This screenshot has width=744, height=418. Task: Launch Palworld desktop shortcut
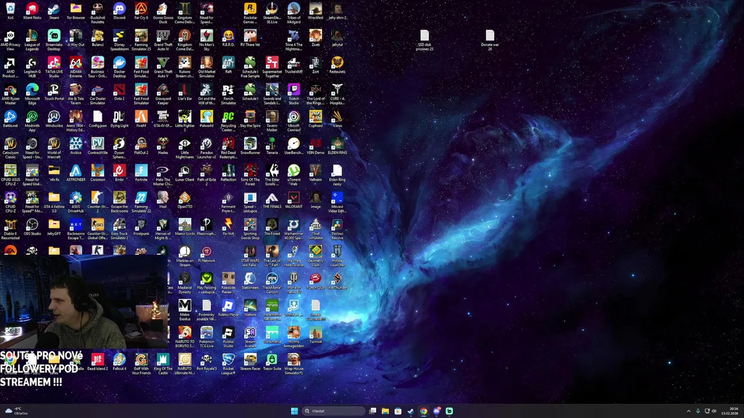coord(206,118)
